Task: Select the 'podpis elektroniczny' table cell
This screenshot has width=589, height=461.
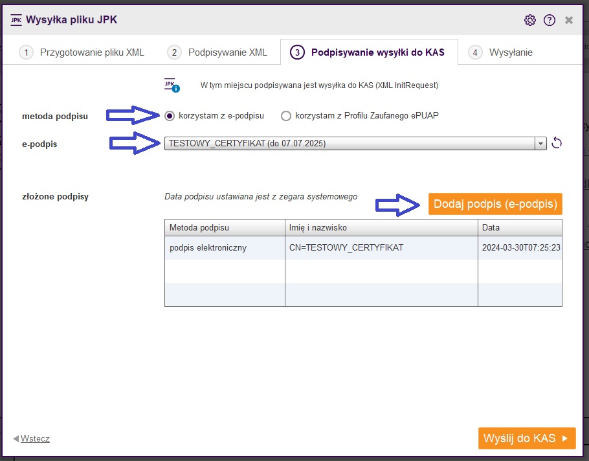Action: (225, 248)
